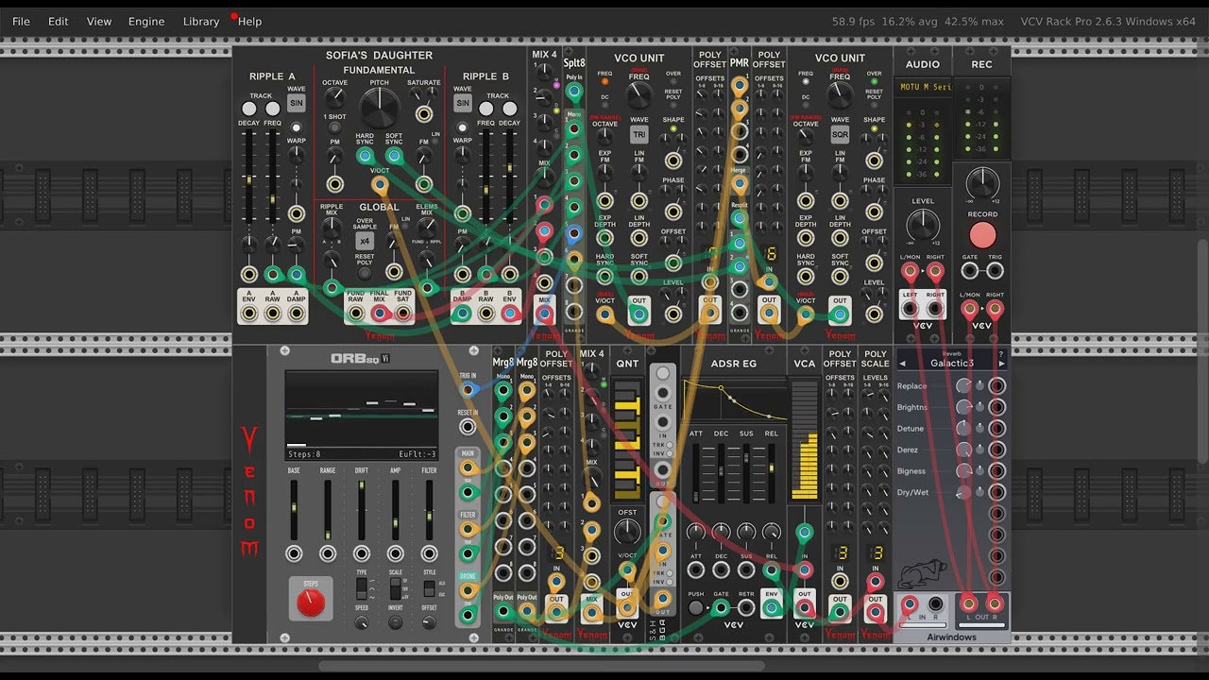Screen dimensions: 1209x680
Task: Click the Airwindows L IN jack
Action: (x=911, y=604)
